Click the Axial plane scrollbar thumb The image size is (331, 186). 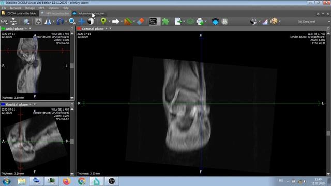click(x=72, y=66)
